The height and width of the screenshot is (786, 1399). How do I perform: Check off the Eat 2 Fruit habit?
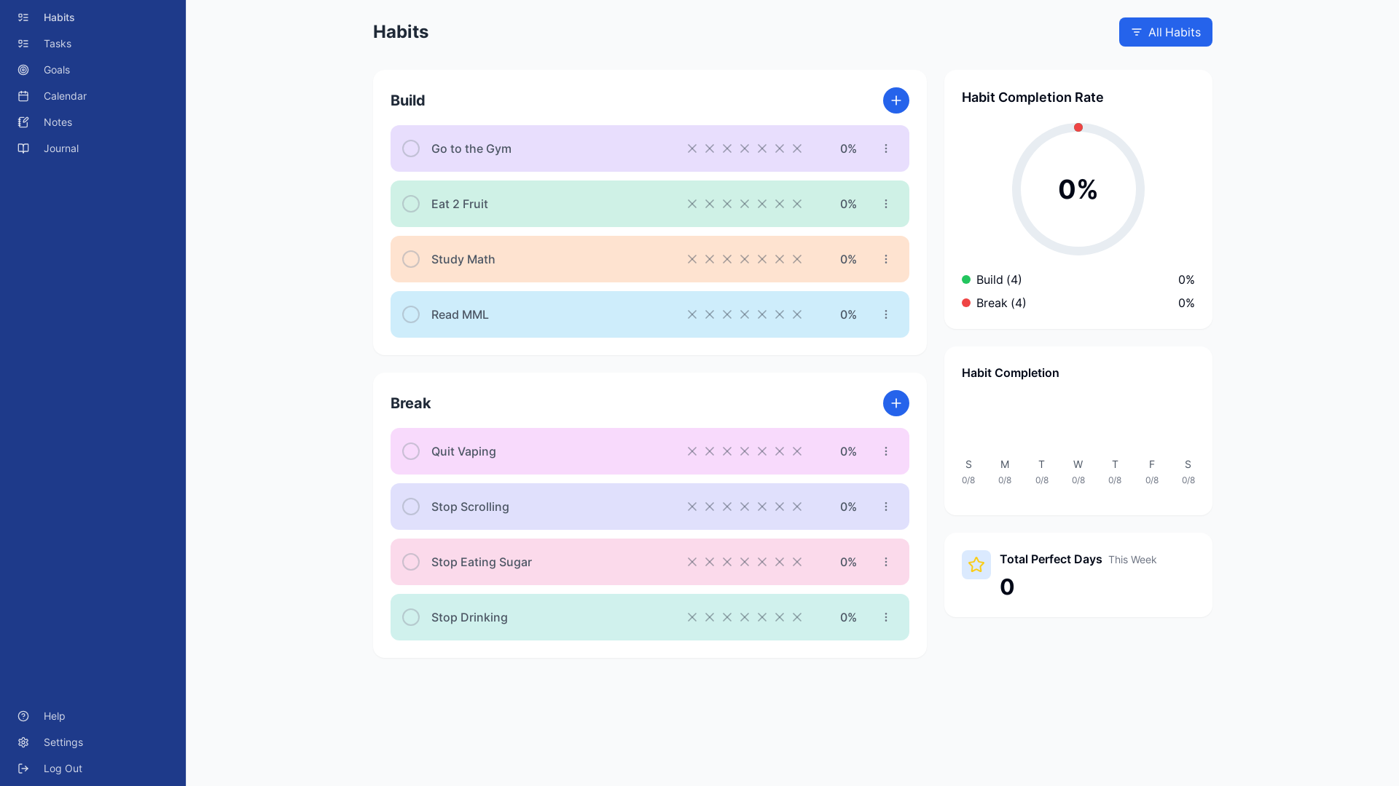point(411,204)
